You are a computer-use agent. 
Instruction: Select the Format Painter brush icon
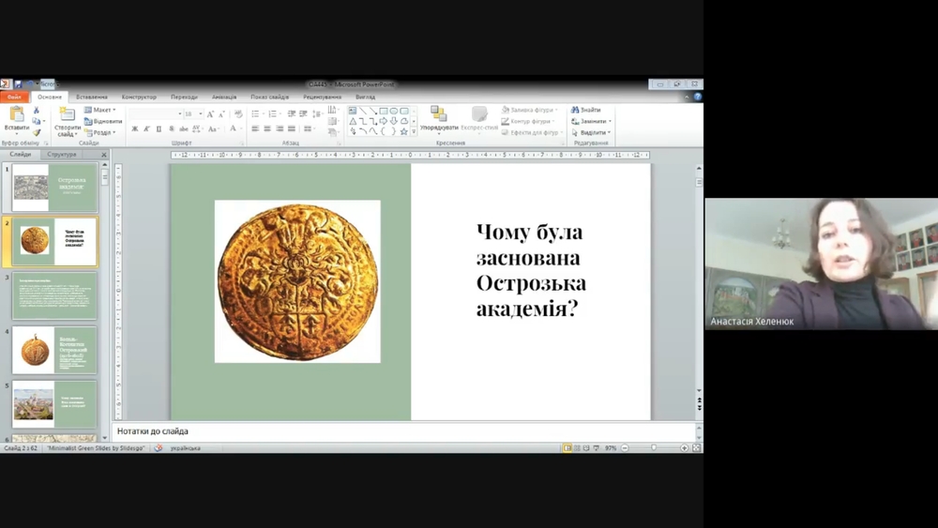coord(37,132)
